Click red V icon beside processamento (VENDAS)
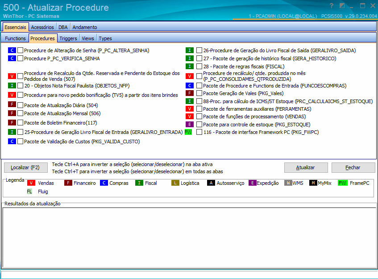Screen dimensions: 378x279 pos(190,117)
